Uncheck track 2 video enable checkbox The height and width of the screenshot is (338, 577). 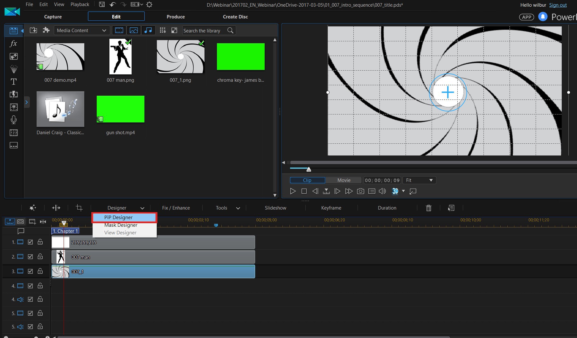[x=30, y=257]
